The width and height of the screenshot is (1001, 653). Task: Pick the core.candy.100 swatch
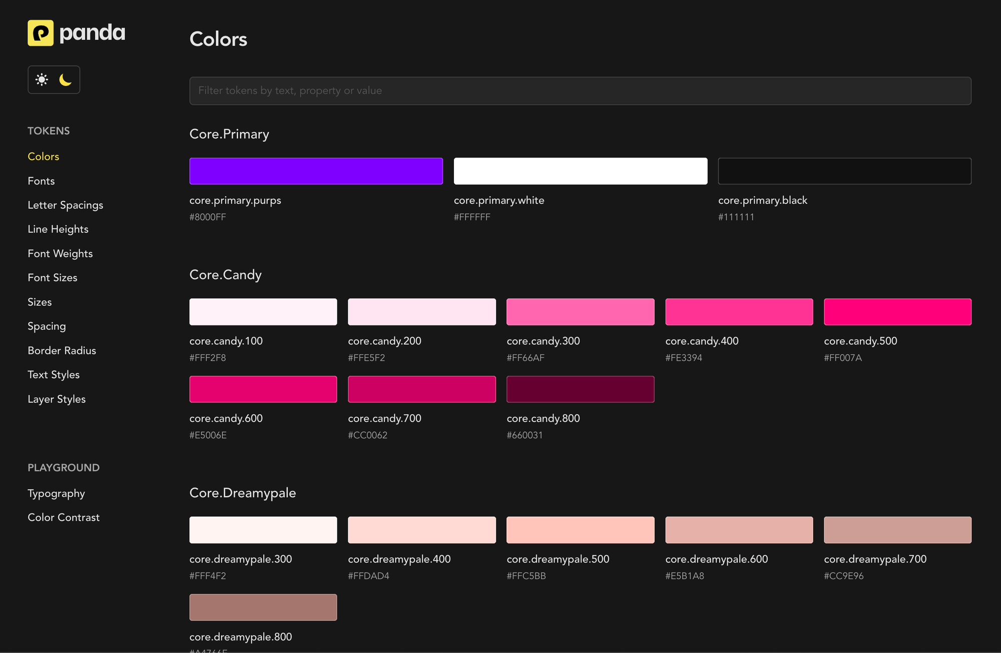tap(263, 312)
